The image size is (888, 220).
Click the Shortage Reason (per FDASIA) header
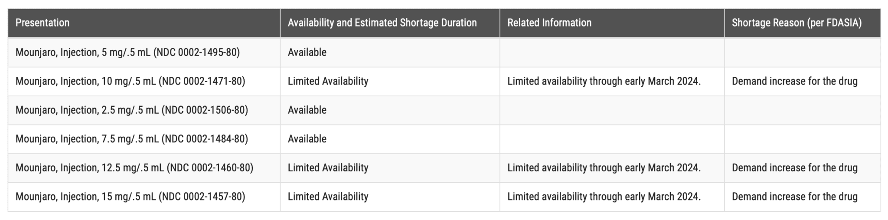click(797, 23)
